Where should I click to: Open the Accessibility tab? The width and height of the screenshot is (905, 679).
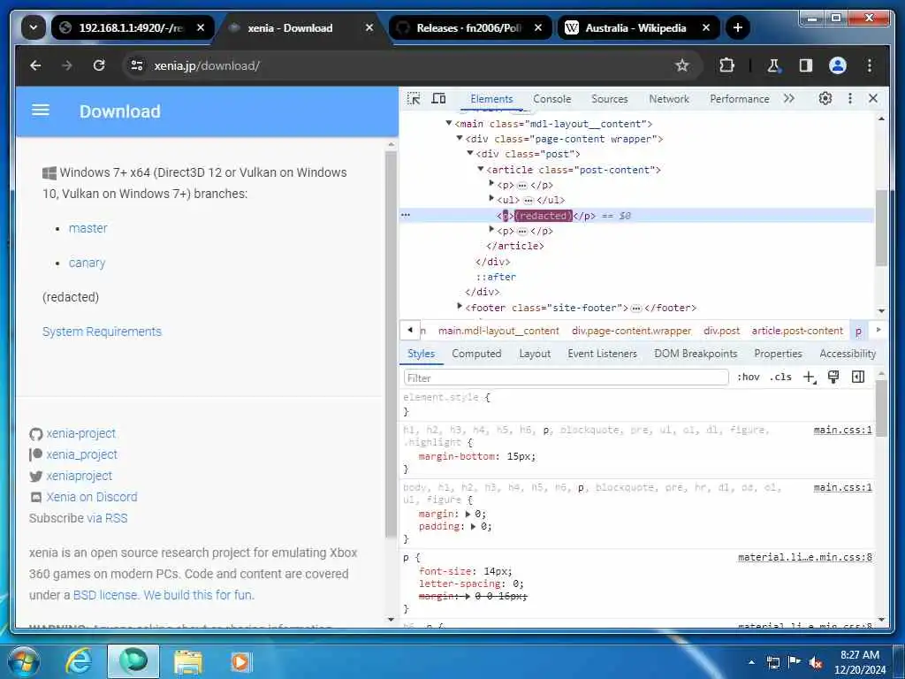pos(848,354)
